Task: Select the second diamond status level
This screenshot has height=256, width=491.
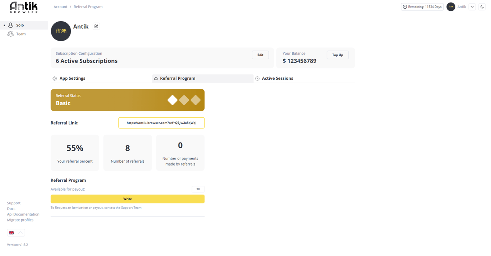Action: click(x=184, y=100)
